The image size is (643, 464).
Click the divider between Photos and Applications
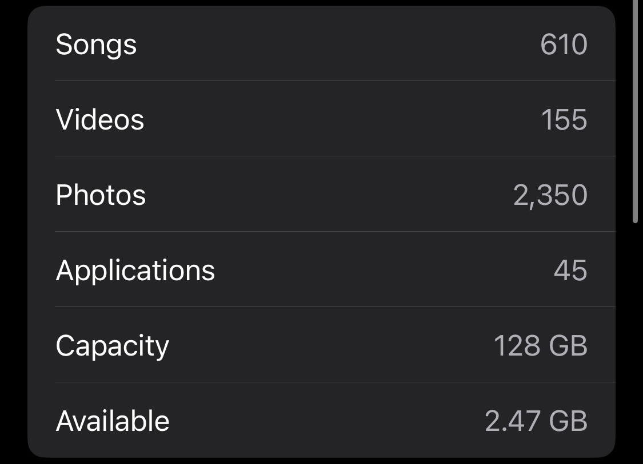[x=335, y=231]
